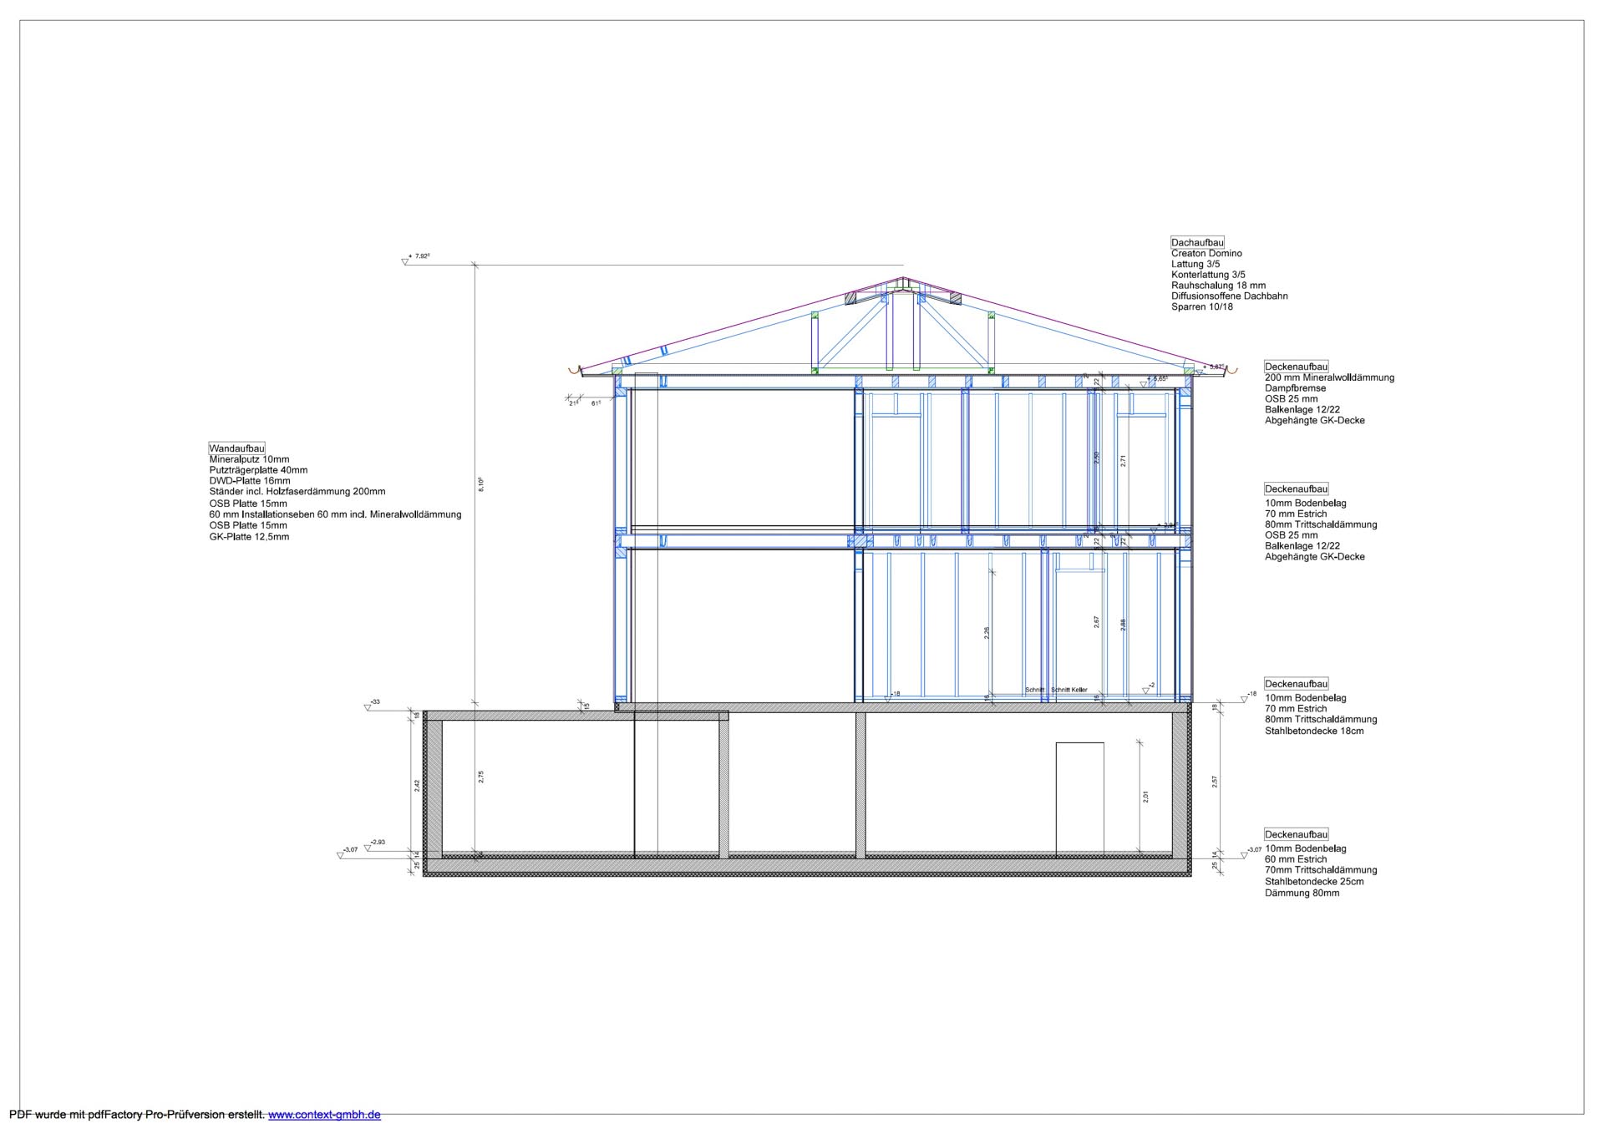
Task: Click the 'Stahlbetondecke 18cm' text line
Action: 1314,731
